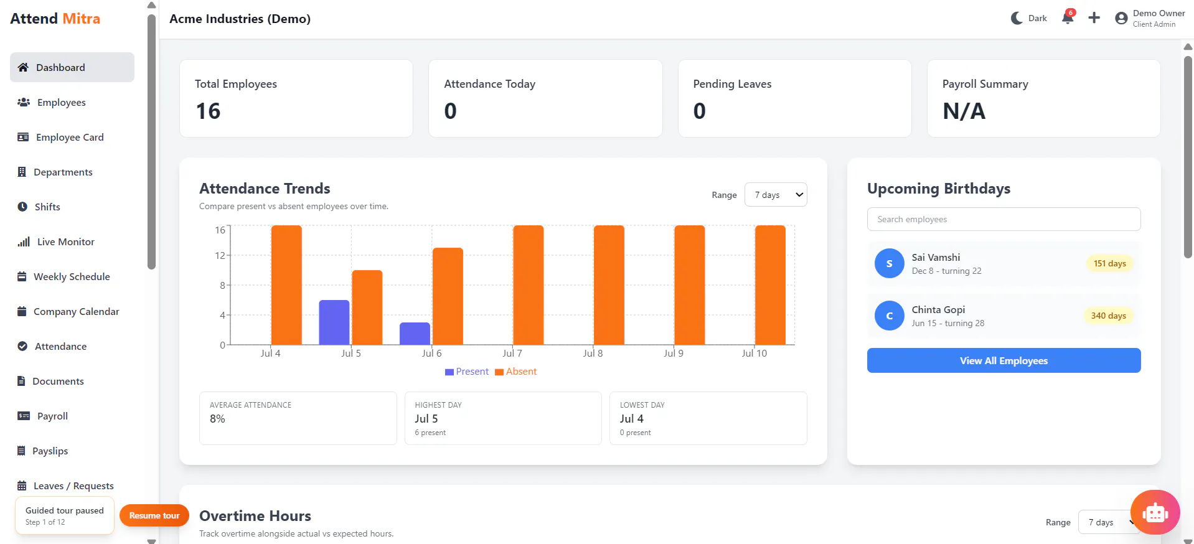Click the Acme Industries (Demo) title
Screen dimensions: 1194x544
(240, 19)
